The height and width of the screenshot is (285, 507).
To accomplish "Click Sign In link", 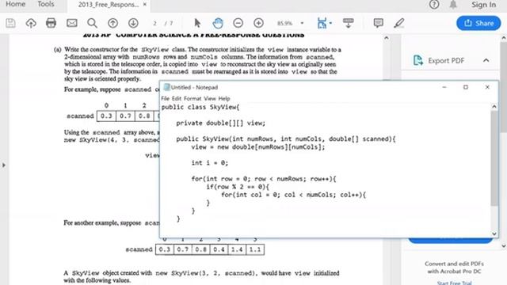I will pos(483,5).
